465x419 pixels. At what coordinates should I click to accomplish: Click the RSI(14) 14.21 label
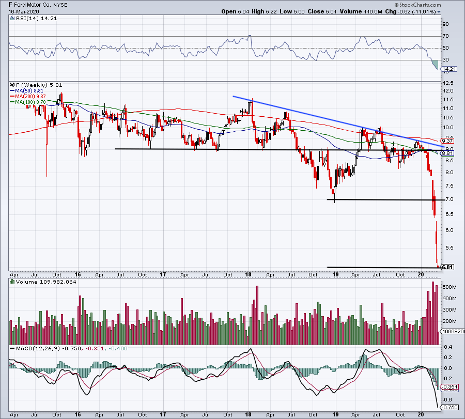[x=37, y=19]
